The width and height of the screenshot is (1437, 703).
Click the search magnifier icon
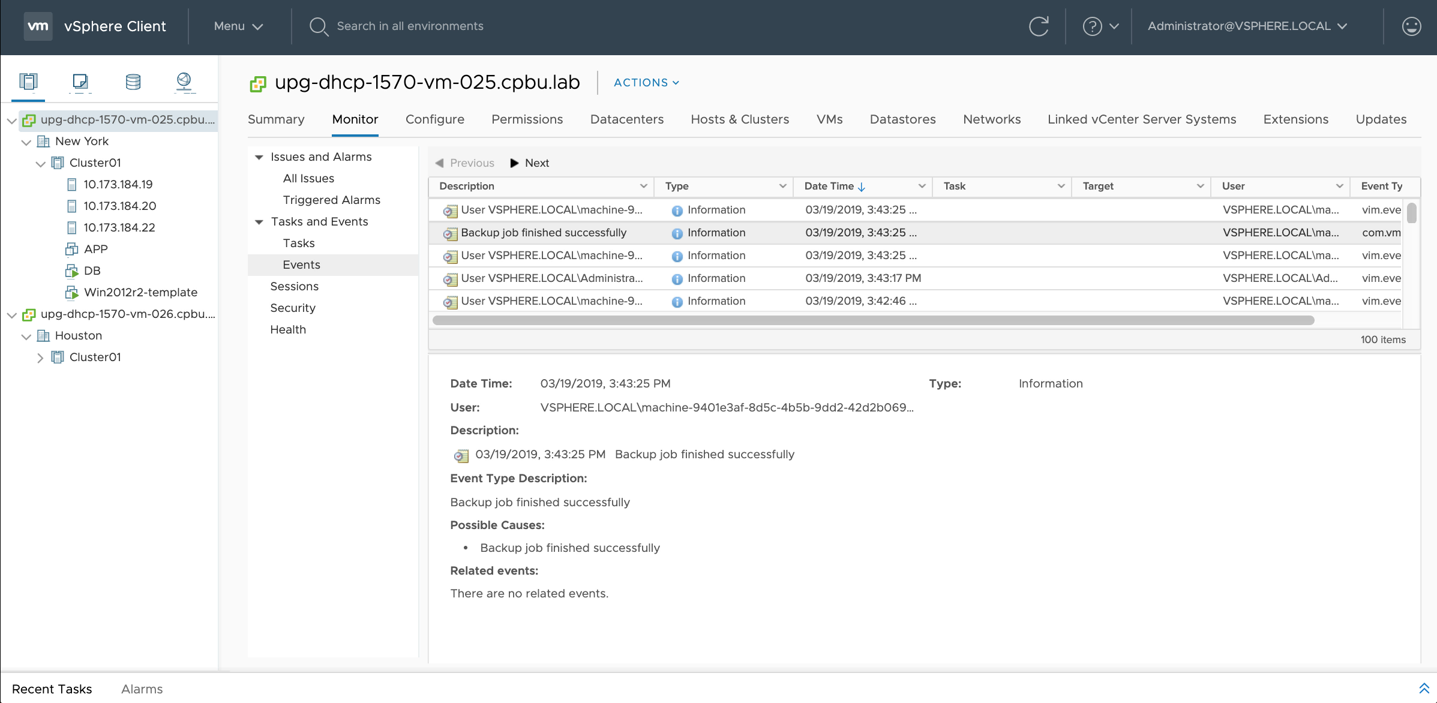(318, 26)
